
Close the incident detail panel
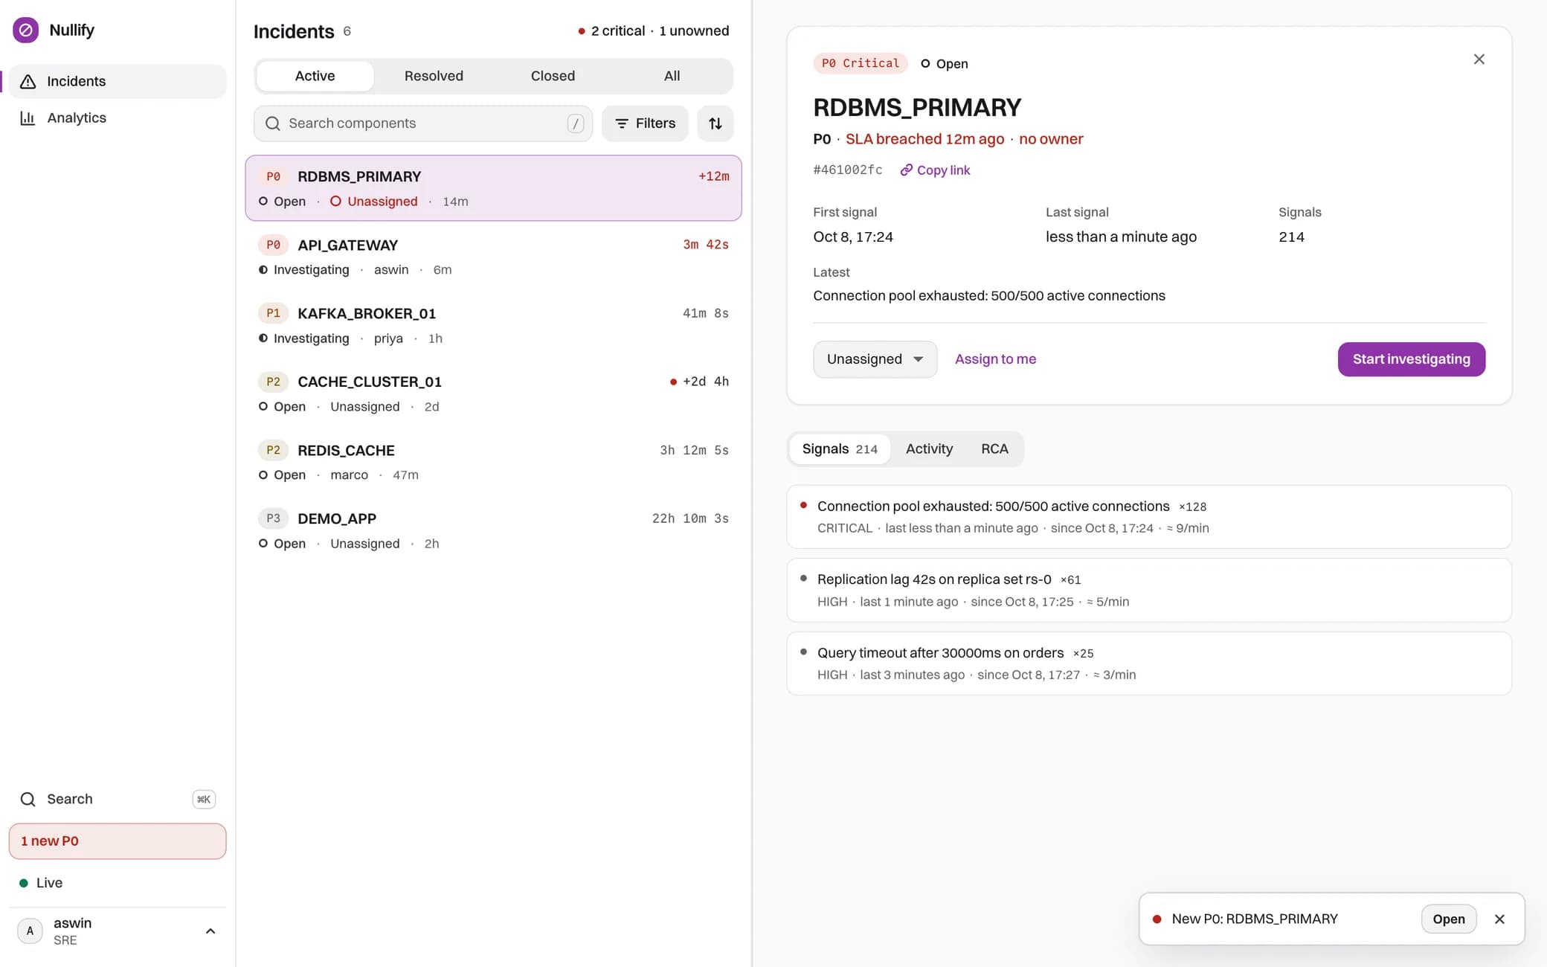[1479, 60]
